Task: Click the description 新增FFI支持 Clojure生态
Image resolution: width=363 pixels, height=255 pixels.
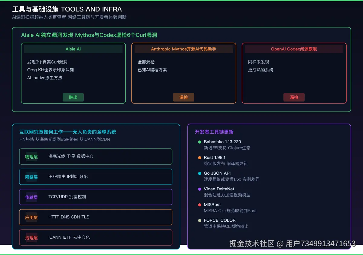Action: (x=227, y=148)
